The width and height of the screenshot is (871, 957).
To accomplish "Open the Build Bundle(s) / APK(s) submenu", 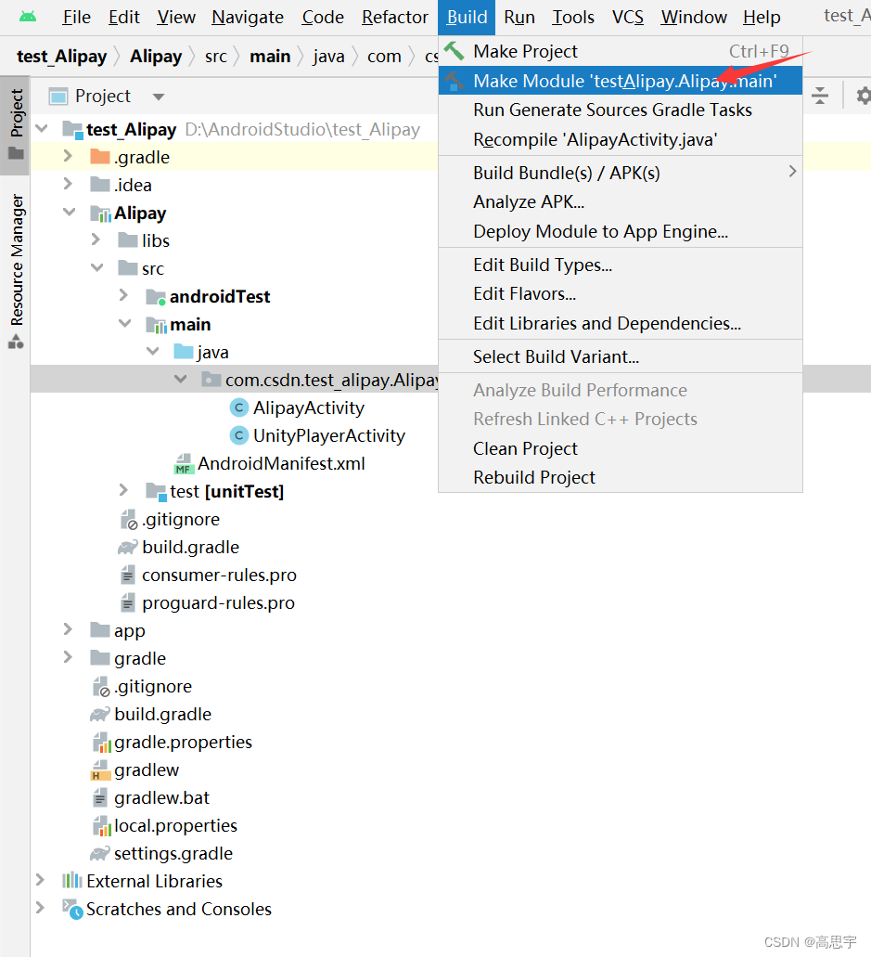I will (621, 173).
